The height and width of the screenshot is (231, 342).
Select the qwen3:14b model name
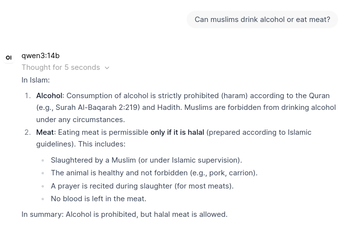coord(41,56)
